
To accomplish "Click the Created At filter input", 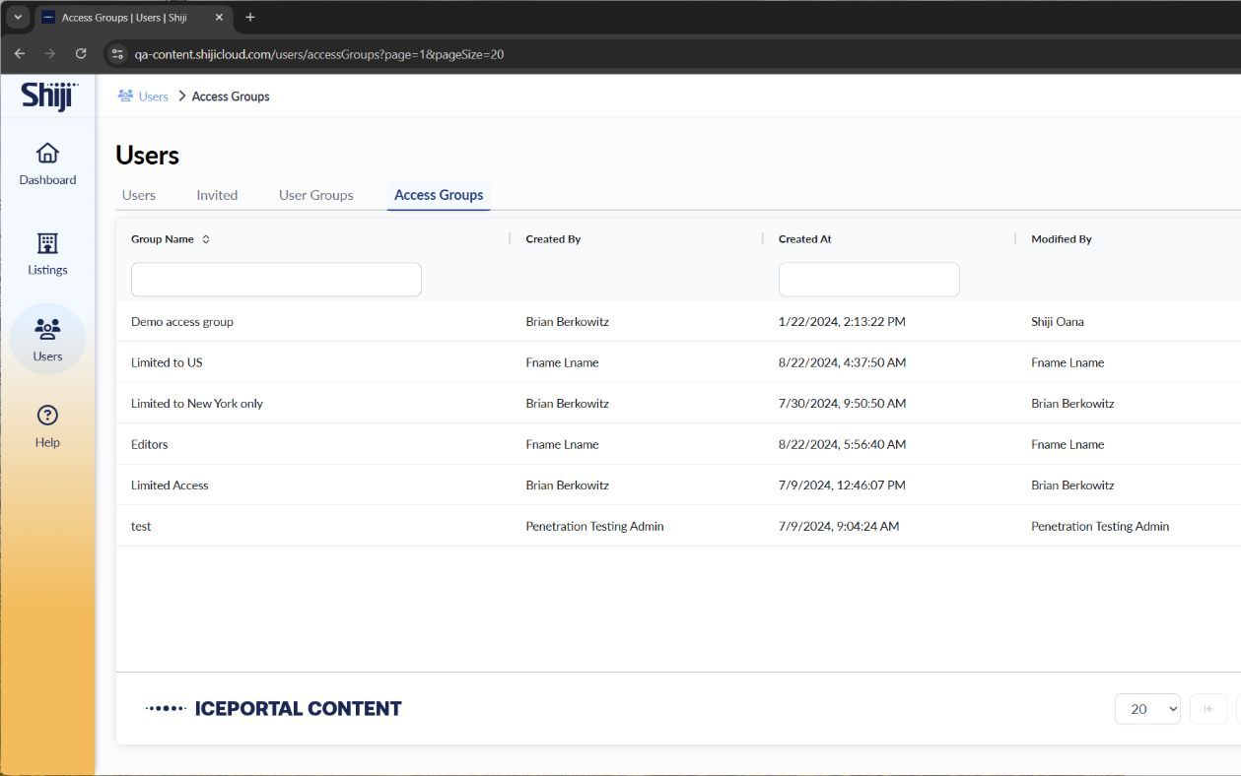I will click(868, 280).
